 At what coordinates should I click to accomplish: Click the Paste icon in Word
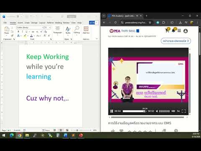coord(7,29)
